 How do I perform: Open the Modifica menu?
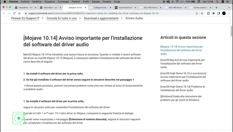pos(37,2)
